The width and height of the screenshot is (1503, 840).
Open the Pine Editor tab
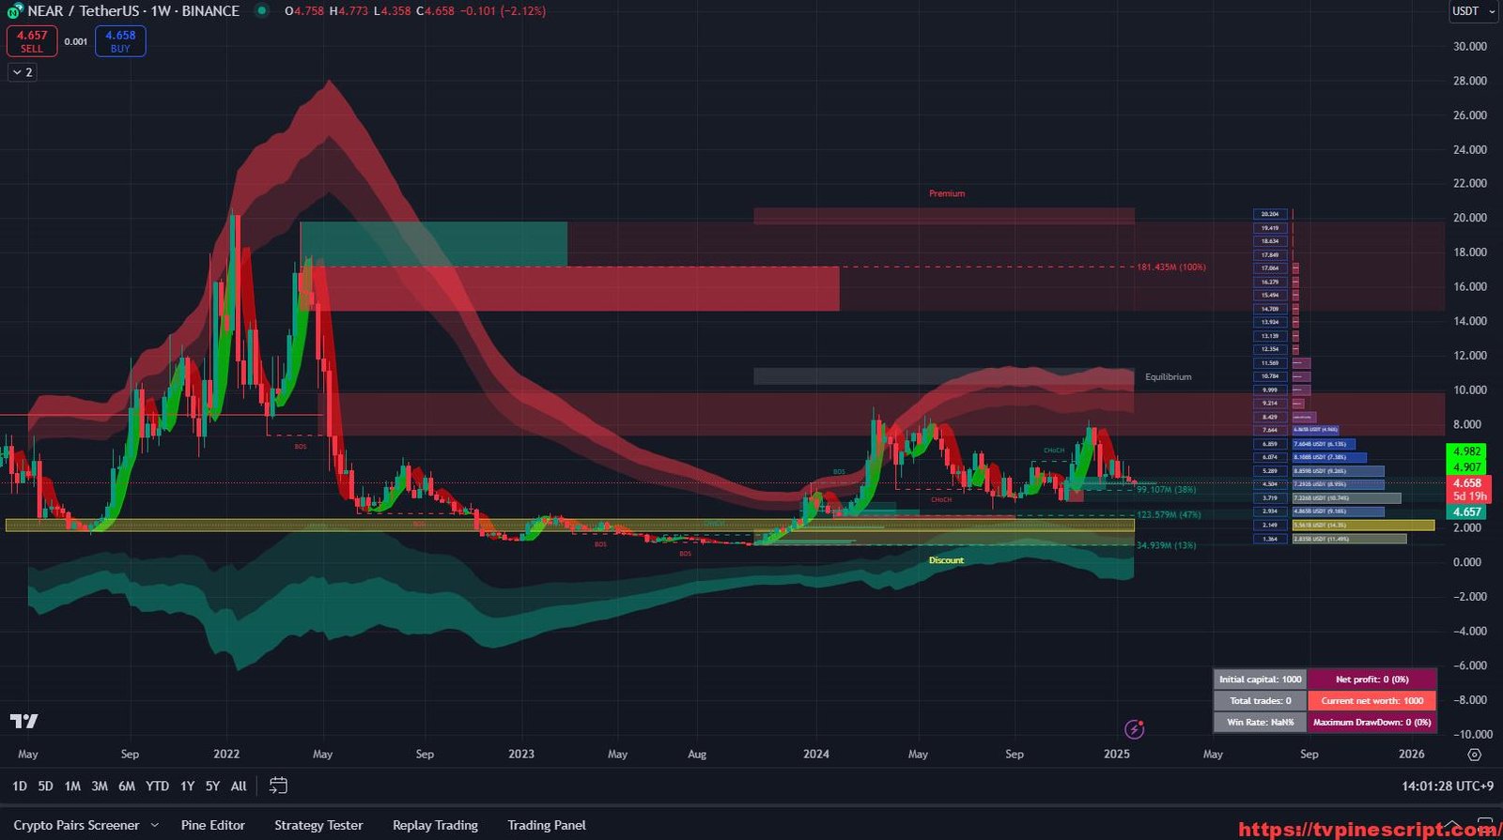[212, 825]
